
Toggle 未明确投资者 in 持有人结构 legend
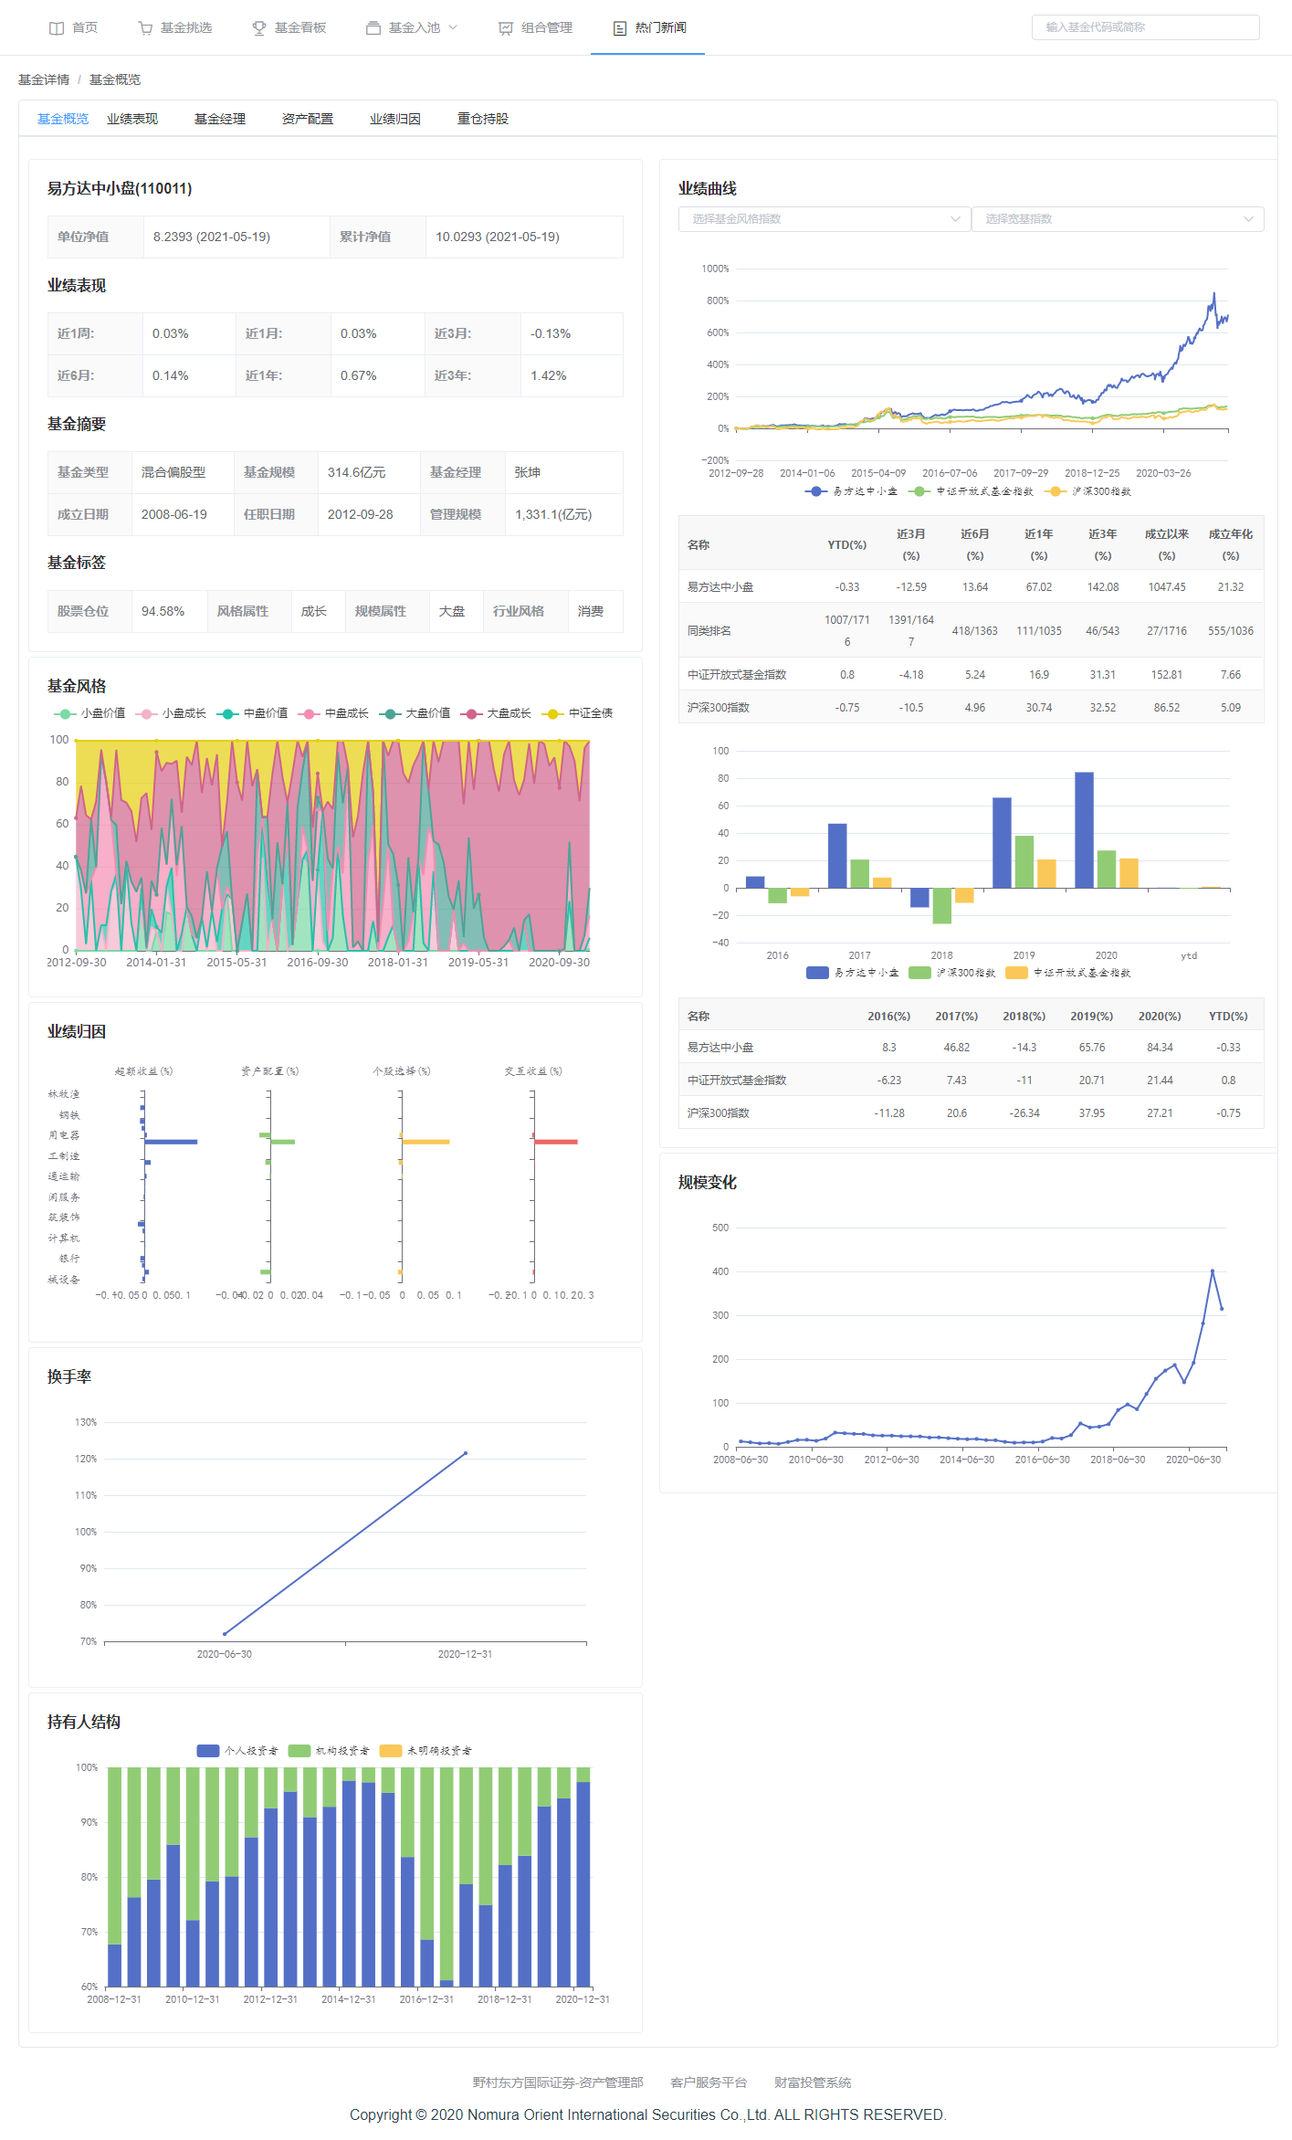425,1751
